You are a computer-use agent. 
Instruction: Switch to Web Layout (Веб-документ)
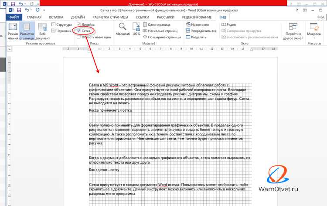tap(43, 31)
